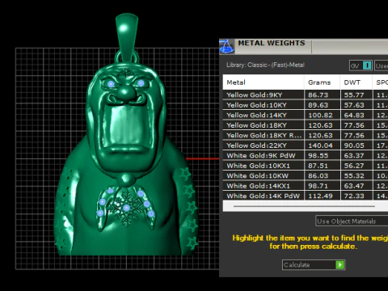Select the White Gold:10KX1 row
388x291 pixels.
point(306,166)
